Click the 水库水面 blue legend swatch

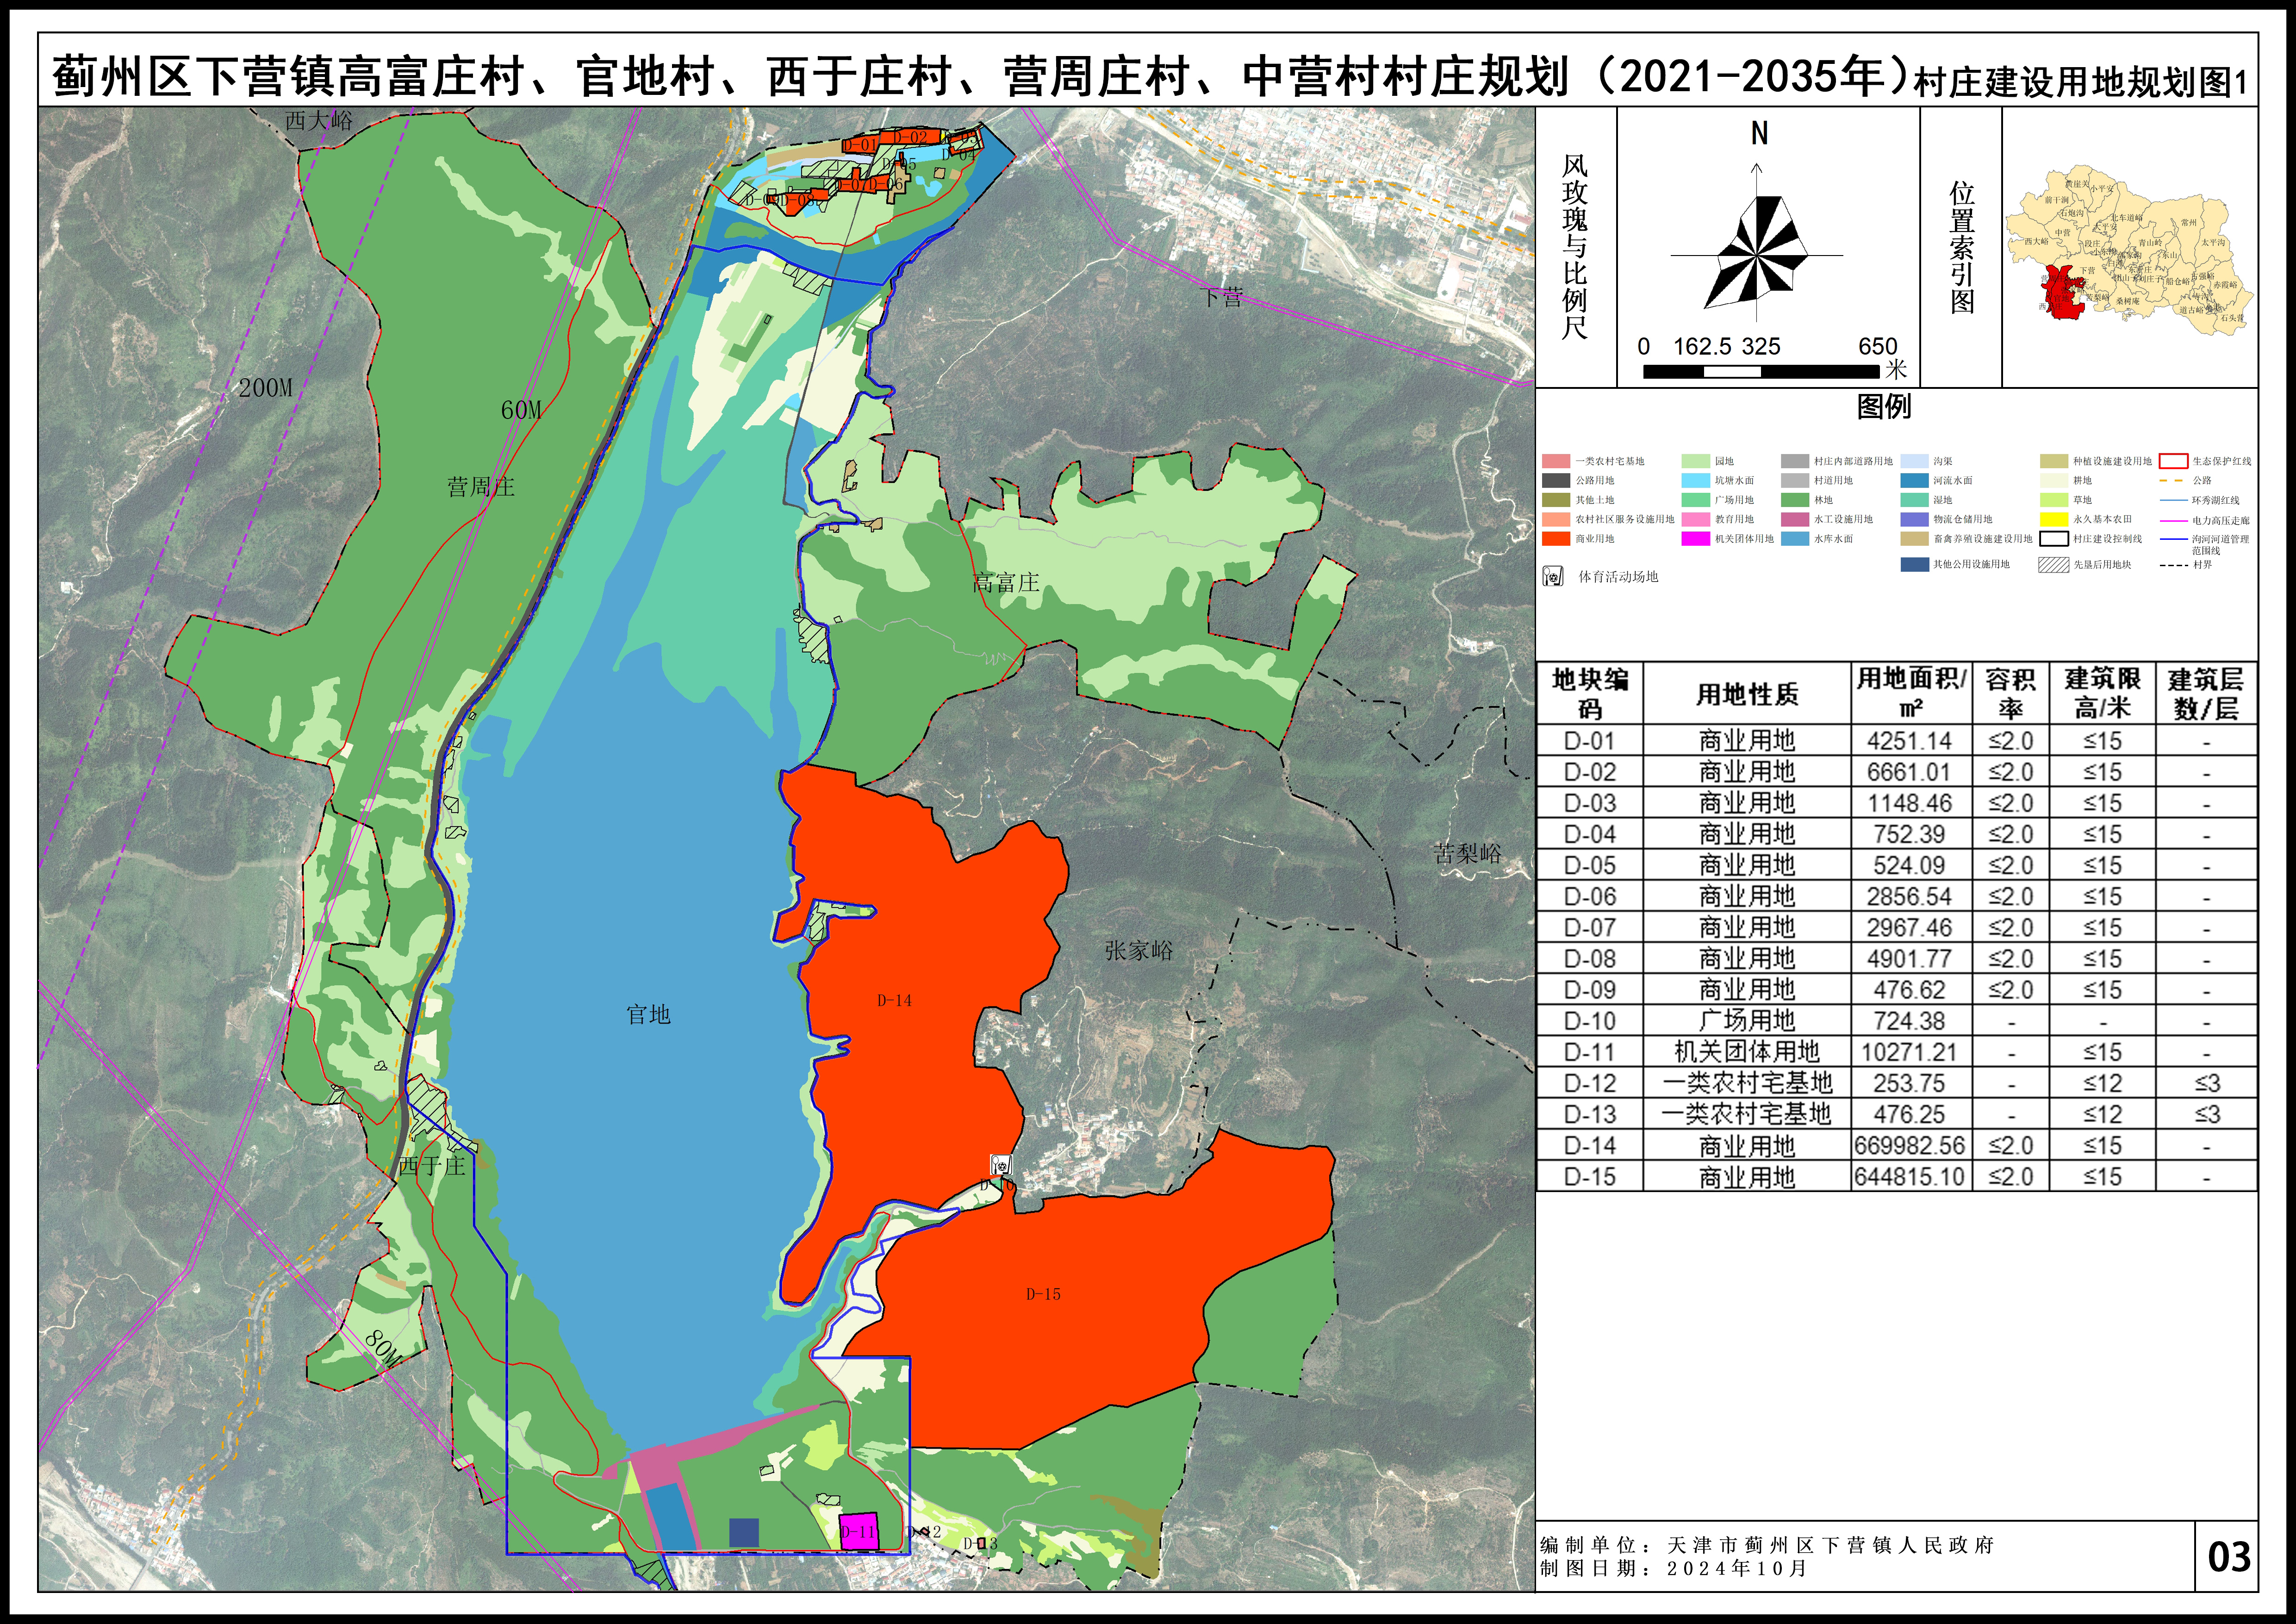coord(1794,538)
